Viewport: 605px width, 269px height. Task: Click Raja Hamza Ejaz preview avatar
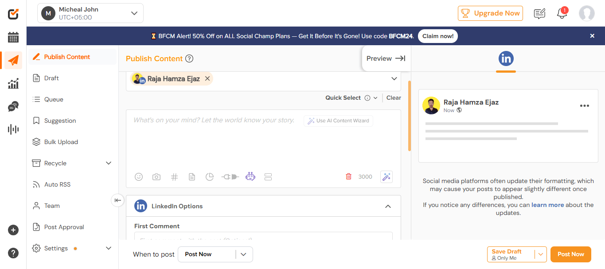click(431, 106)
